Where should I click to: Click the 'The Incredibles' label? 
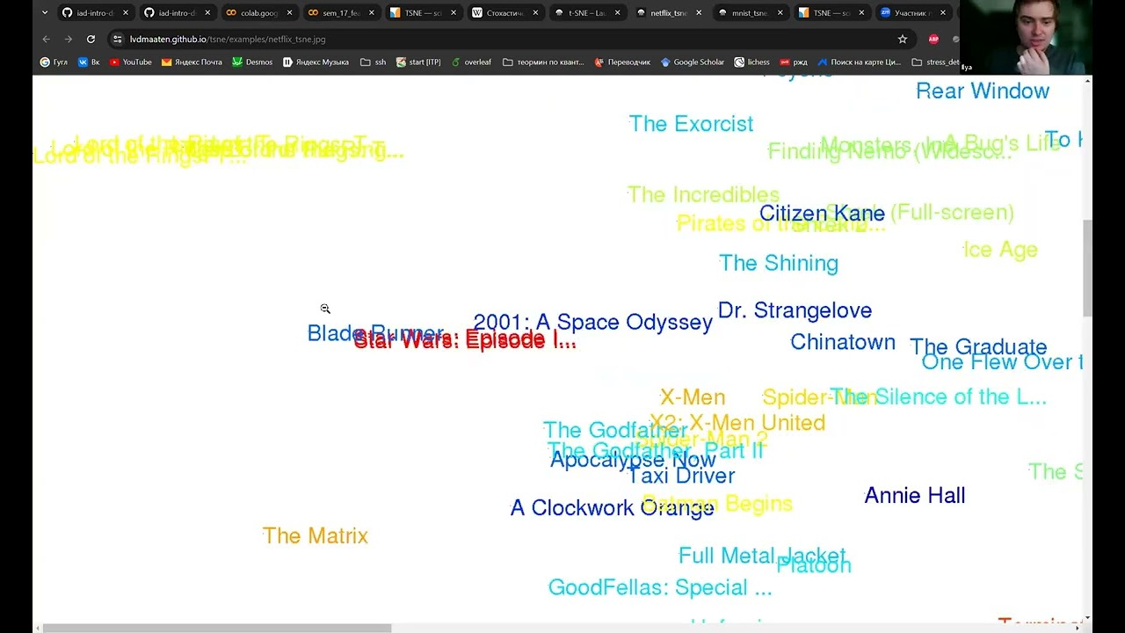pyautogui.click(x=703, y=194)
